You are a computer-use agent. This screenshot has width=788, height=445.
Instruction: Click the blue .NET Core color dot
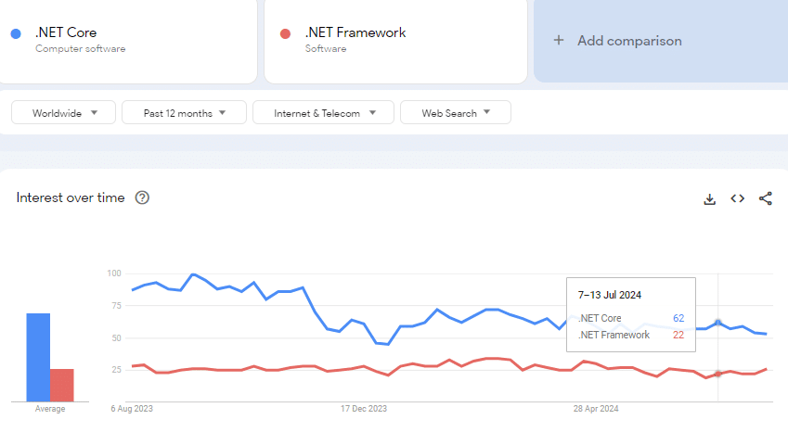[16, 34]
